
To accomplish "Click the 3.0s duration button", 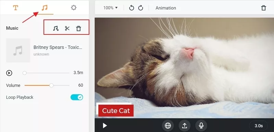I will point(259,126).
